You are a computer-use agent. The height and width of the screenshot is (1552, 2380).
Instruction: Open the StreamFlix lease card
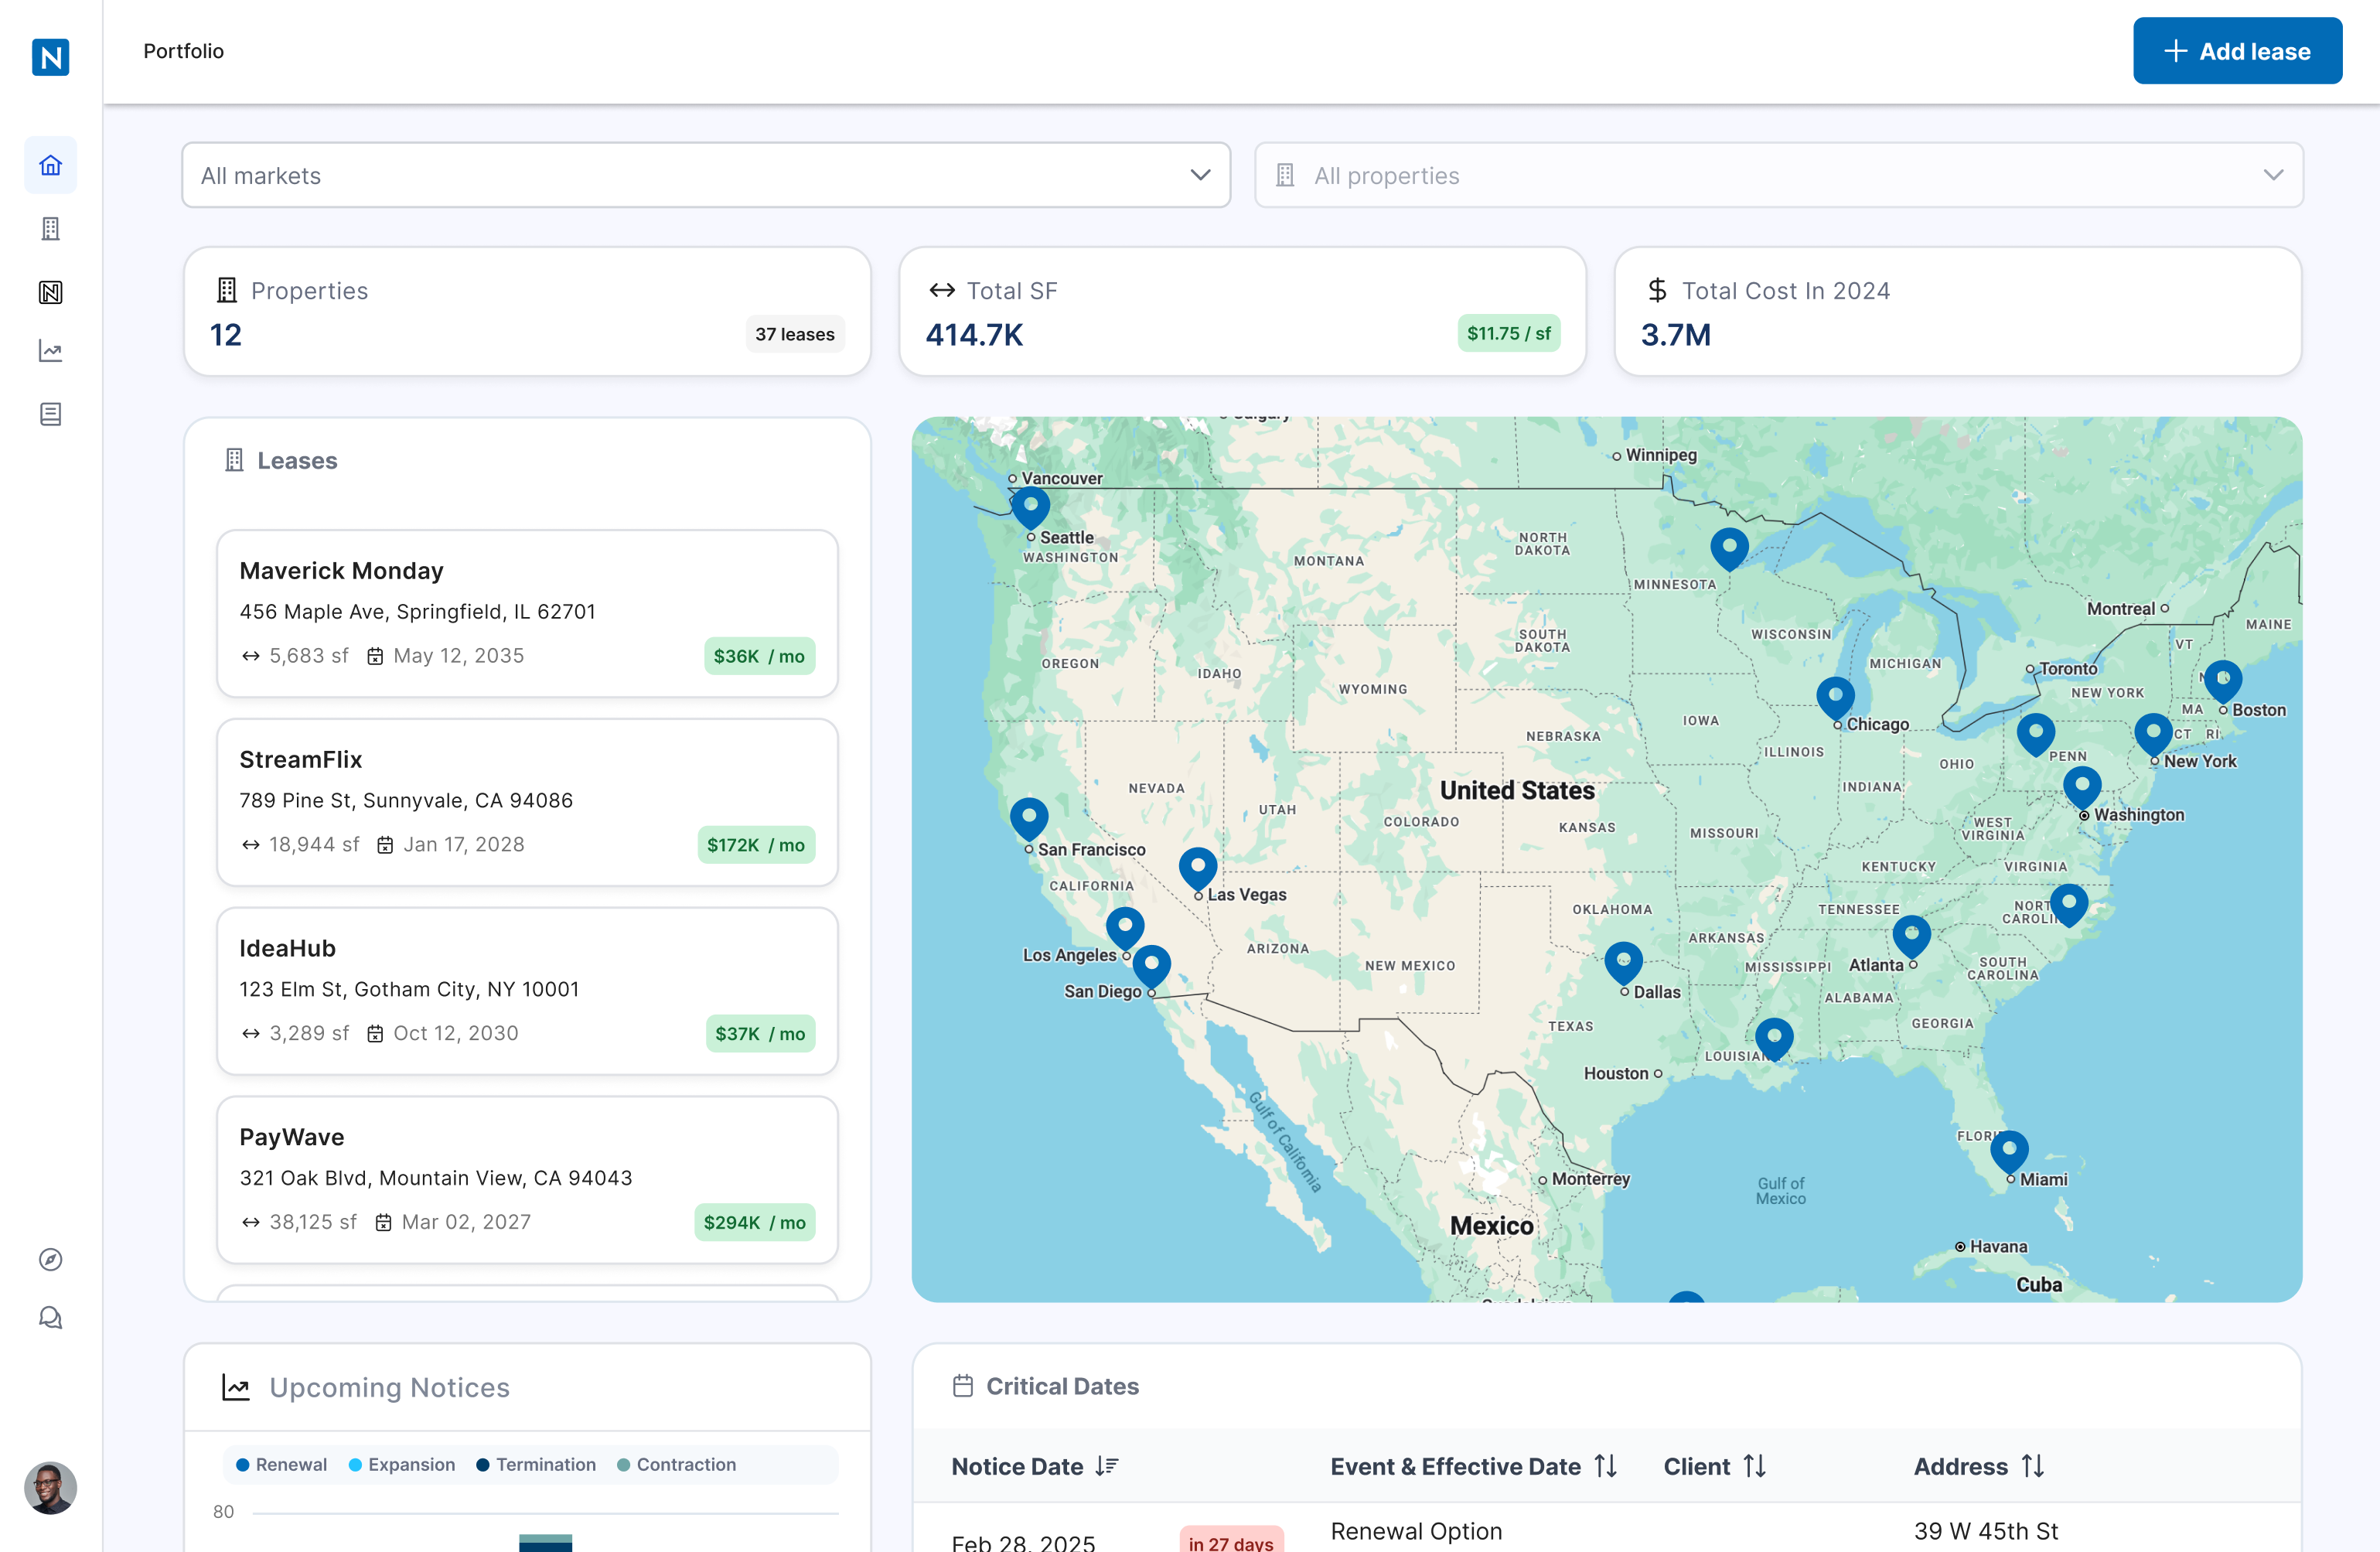click(527, 801)
